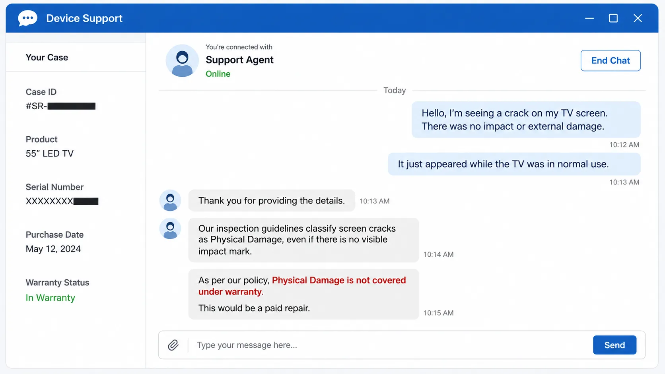
Task: Click the Serial Number 'XXXXXXXX' value
Action: pos(62,201)
